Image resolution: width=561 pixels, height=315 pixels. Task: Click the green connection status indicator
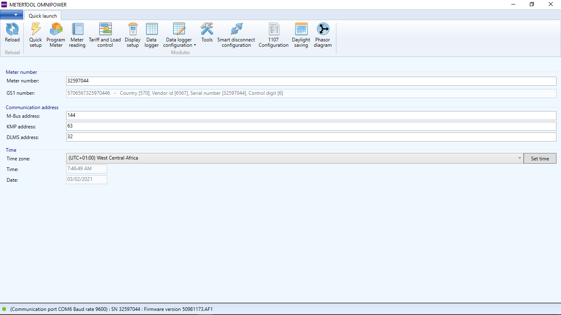(x=4, y=309)
